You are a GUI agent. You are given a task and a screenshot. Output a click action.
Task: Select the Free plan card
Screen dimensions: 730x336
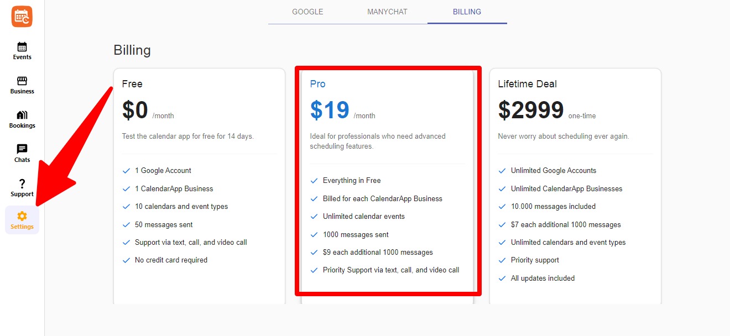click(x=199, y=185)
